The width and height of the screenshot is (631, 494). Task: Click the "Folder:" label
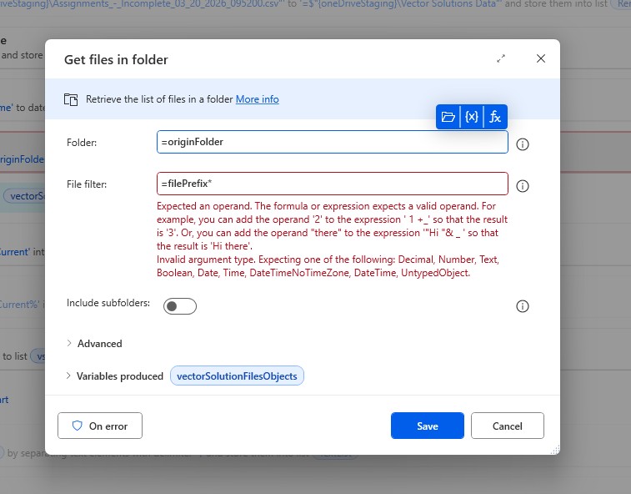coord(82,143)
